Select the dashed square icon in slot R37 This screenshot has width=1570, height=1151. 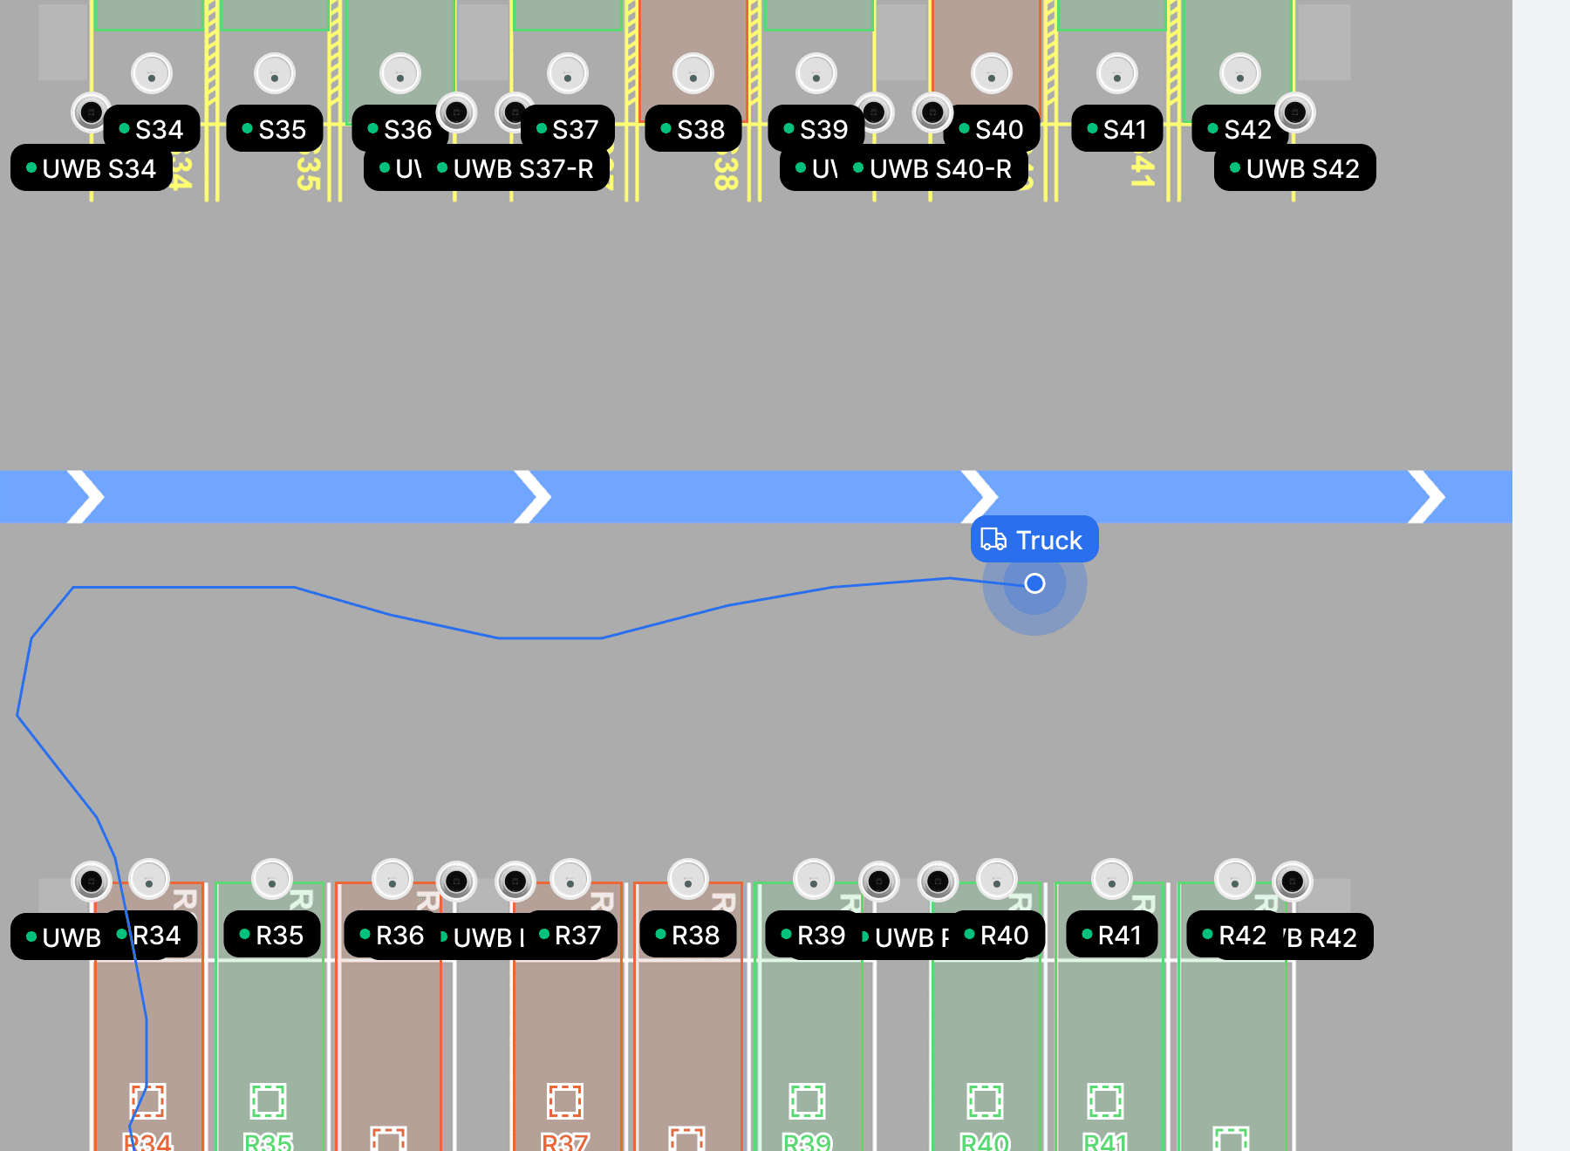point(564,1101)
